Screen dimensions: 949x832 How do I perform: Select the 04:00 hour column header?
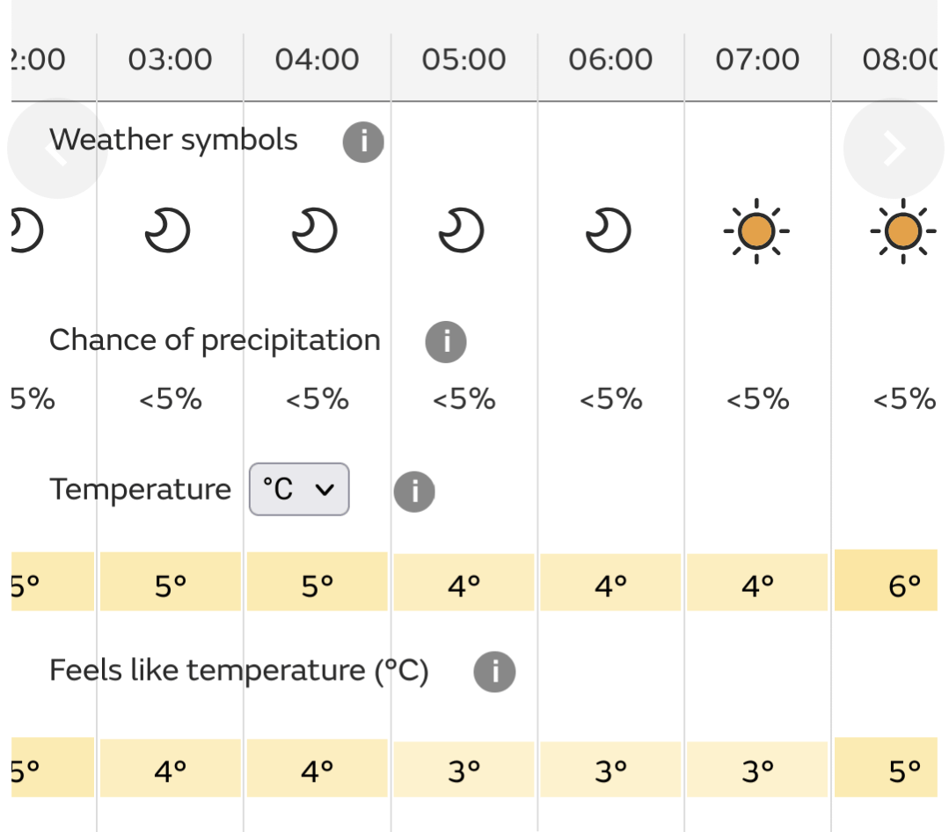(x=318, y=60)
